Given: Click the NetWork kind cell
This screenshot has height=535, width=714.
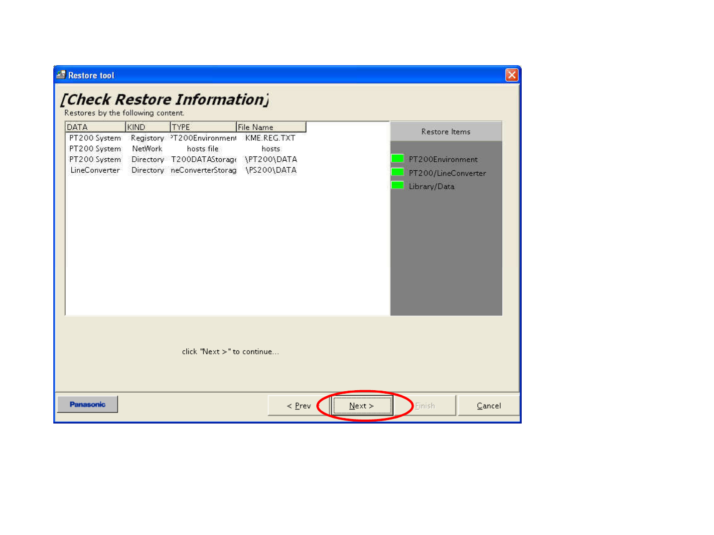Looking at the screenshot, I should (x=147, y=149).
